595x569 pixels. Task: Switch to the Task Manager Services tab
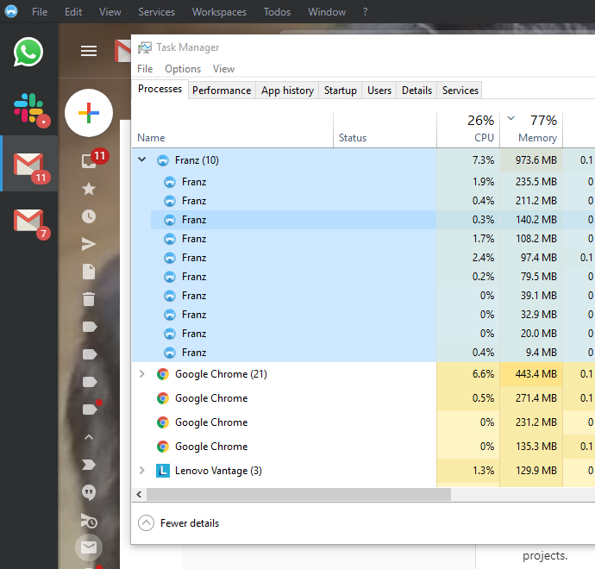click(x=460, y=91)
